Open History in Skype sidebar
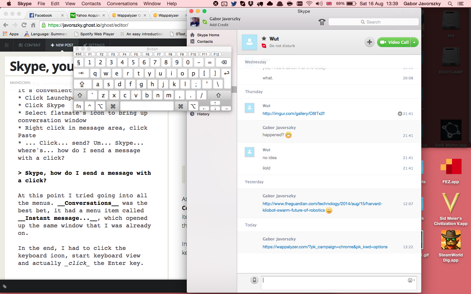This screenshot has width=471, height=294. pyautogui.click(x=203, y=114)
